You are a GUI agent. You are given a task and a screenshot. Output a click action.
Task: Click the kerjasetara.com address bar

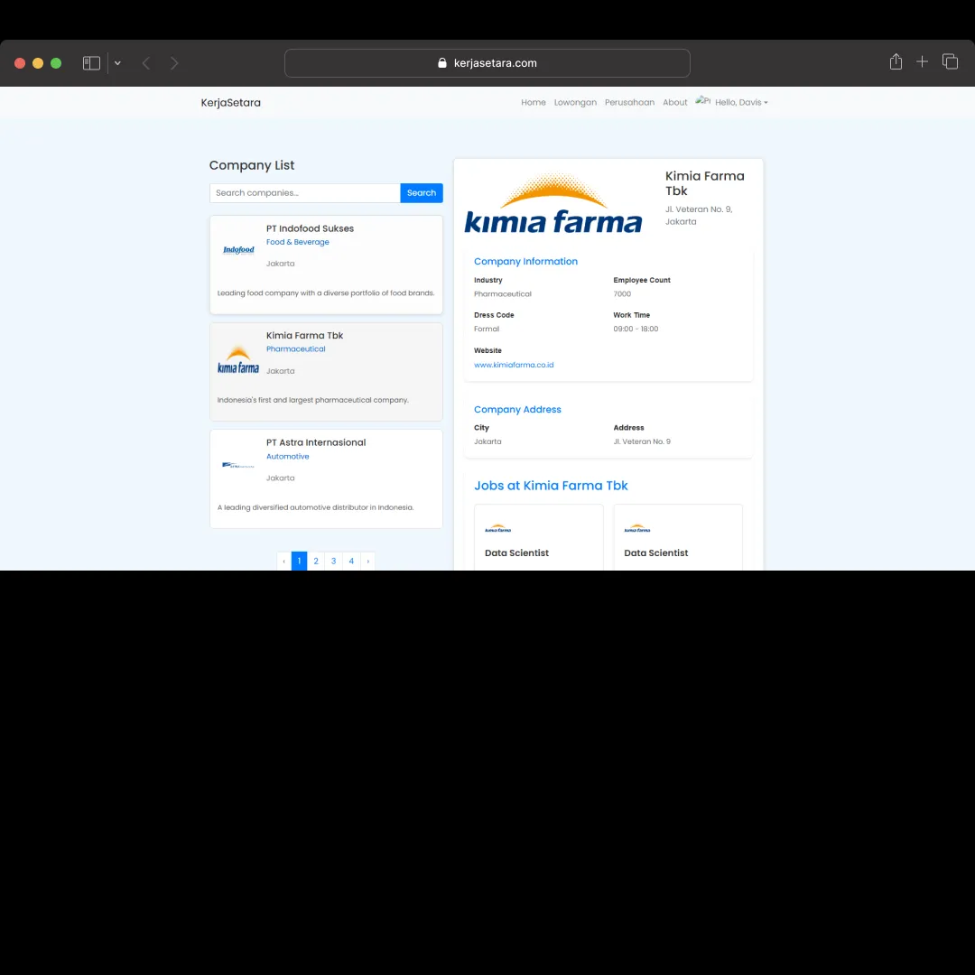[487, 63]
